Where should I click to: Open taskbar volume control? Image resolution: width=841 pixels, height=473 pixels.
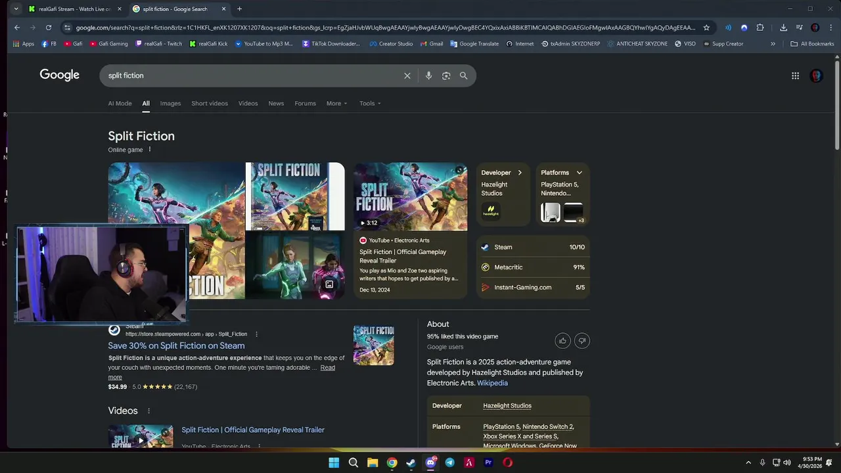coord(787,462)
